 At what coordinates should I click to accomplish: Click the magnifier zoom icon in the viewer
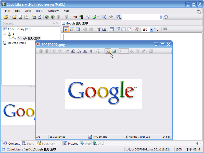coord(98,51)
